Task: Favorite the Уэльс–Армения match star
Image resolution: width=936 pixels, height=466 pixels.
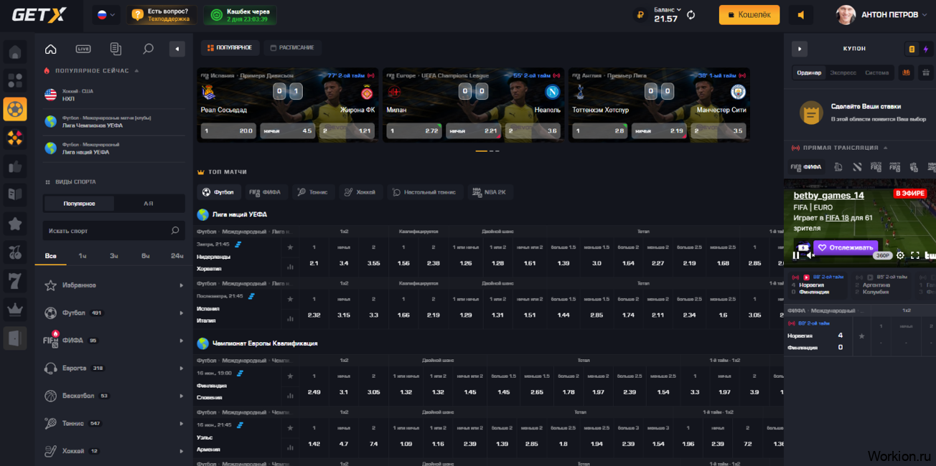Action: (290, 427)
